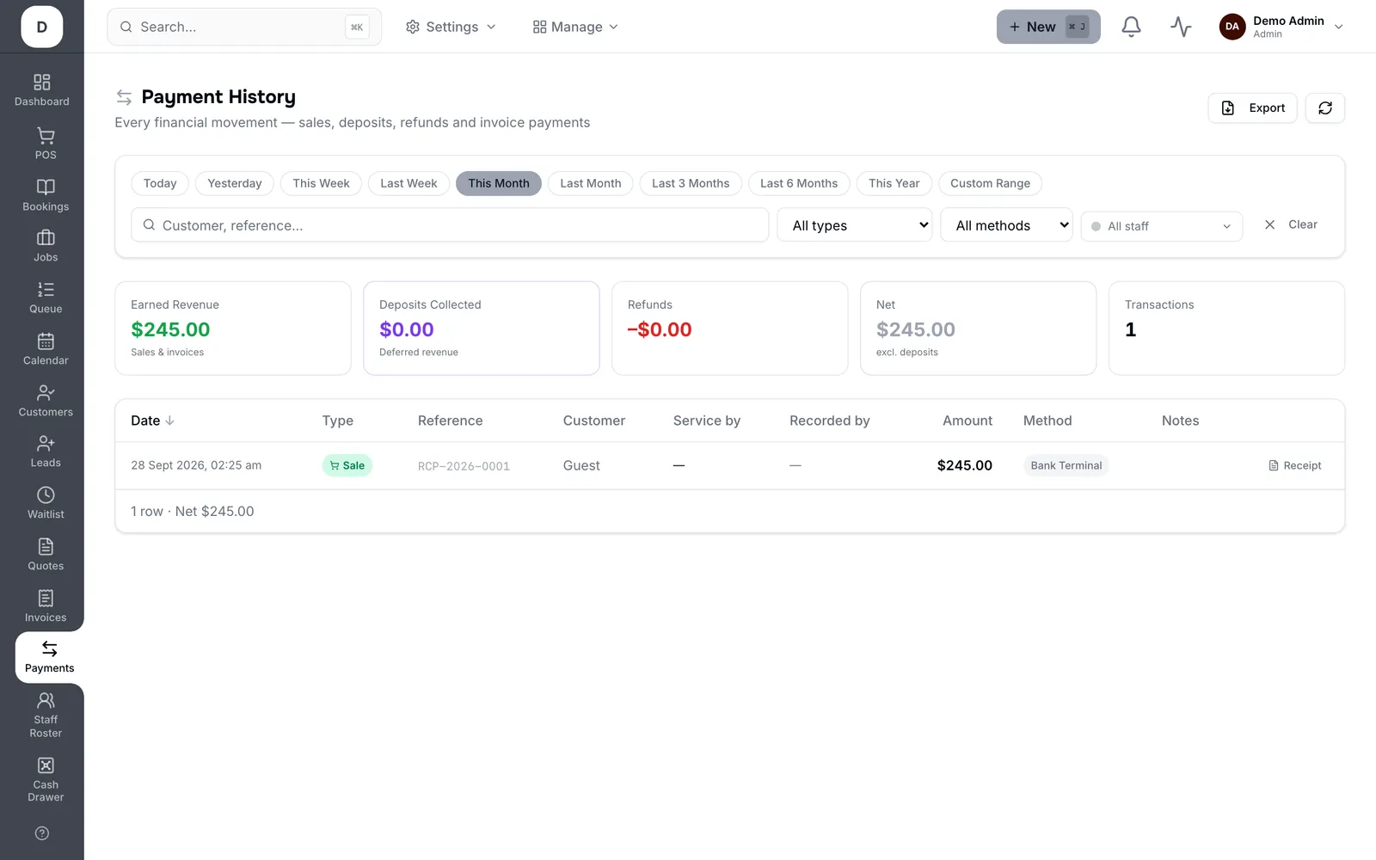Open the All staff dropdown

pos(1162,226)
